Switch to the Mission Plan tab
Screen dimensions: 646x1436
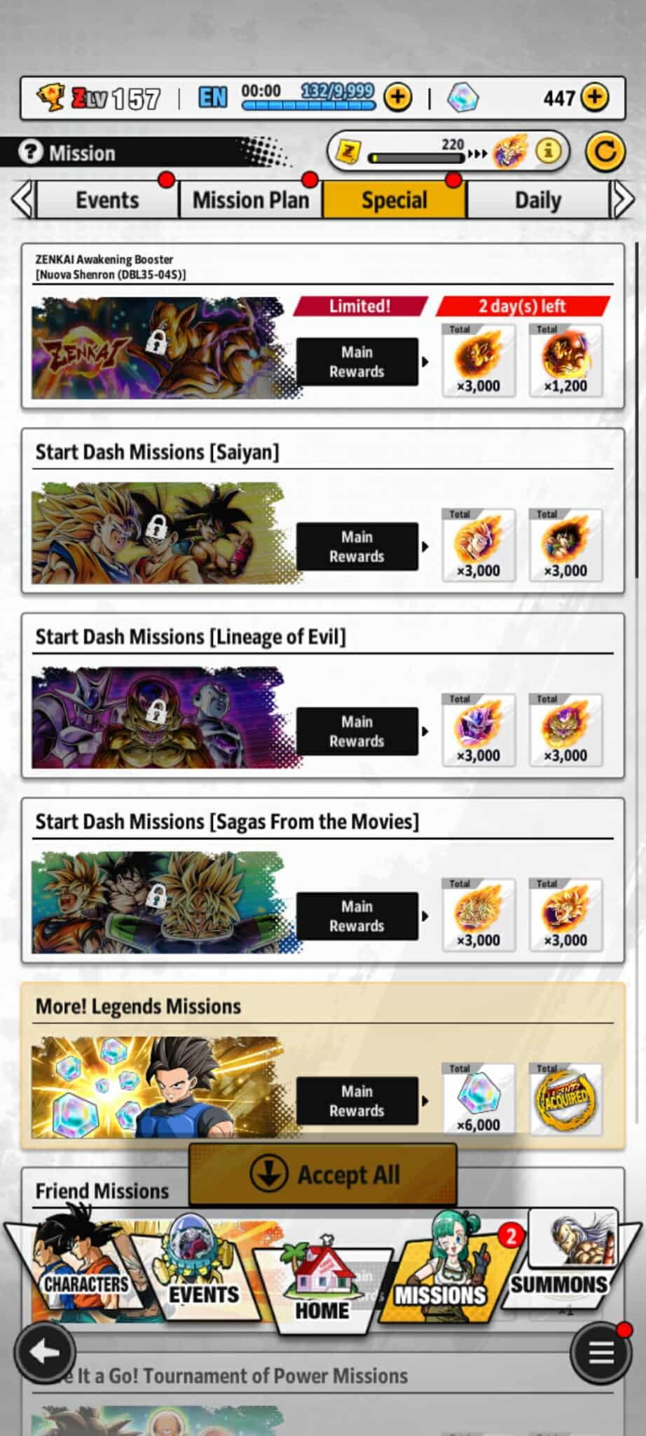pos(251,200)
